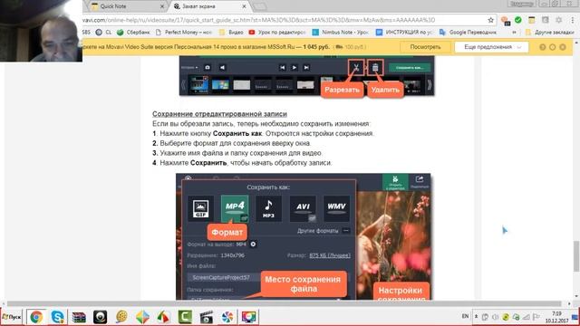Open Chrome from the taskbar
Viewport: 580px width, 326px height.
tap(36, 317)
